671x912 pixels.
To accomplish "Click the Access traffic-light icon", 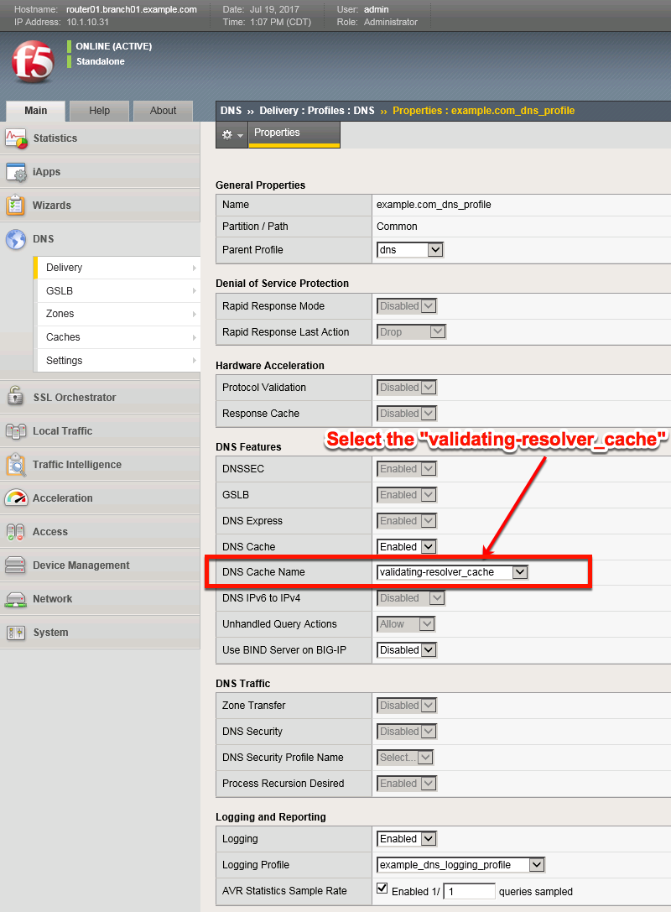I will 15,532.
